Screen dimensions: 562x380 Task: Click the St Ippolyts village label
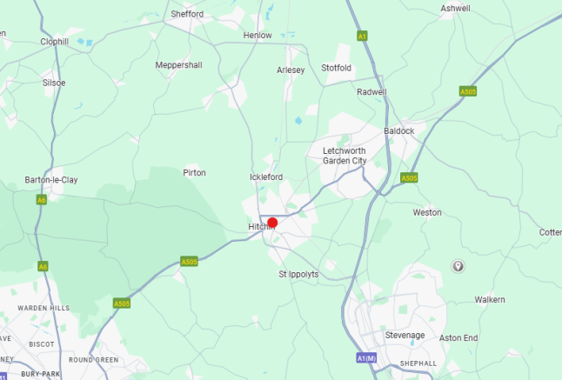tap(298, 274)
